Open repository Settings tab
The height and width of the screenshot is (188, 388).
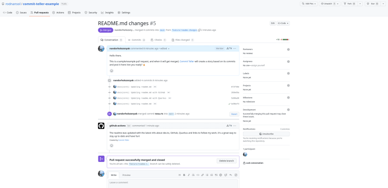(x=124, y=13)
